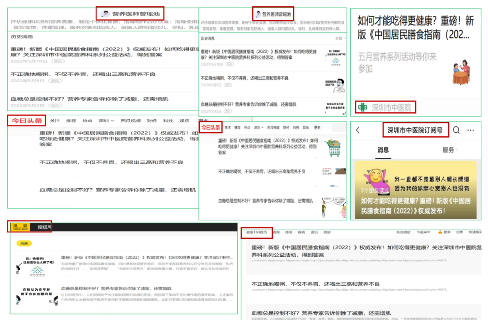Open the shopping cart thumbnail in 今日头条

334,148
